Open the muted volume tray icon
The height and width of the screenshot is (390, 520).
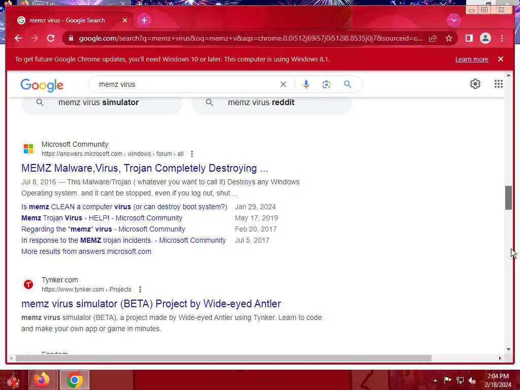pos(472,380)
